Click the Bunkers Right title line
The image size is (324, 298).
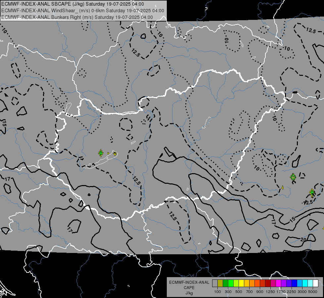(77, 17)
